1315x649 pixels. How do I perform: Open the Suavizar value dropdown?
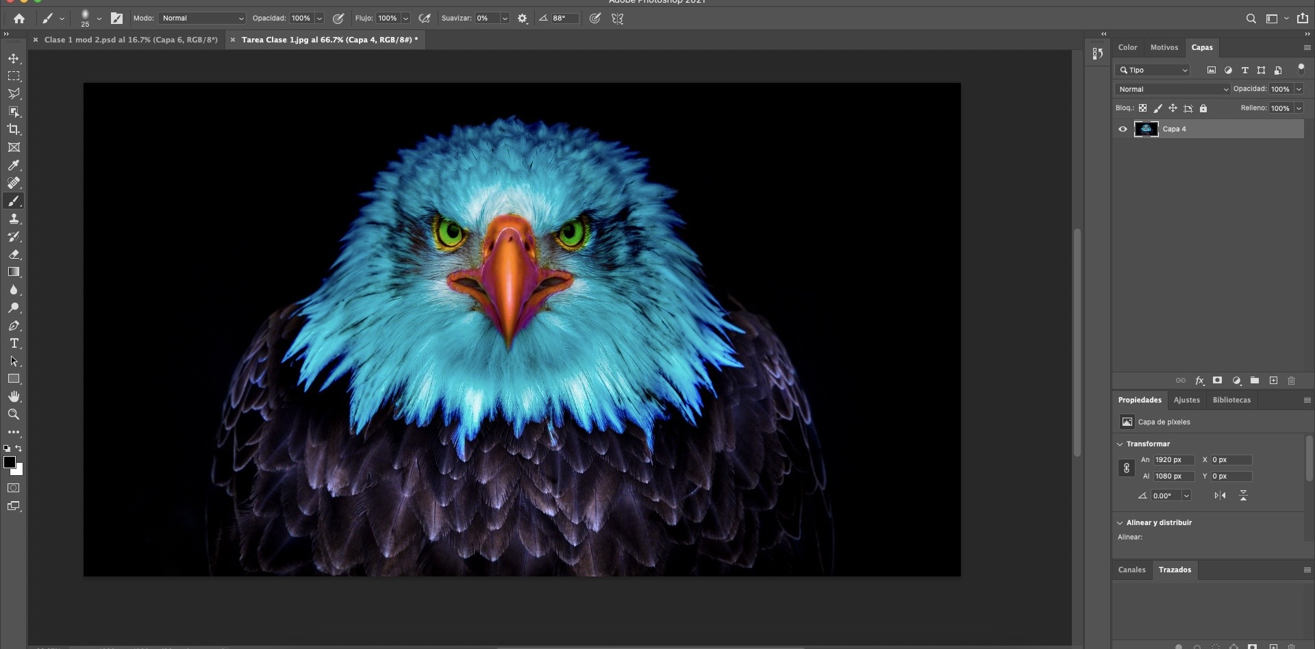tap(505, 18)
